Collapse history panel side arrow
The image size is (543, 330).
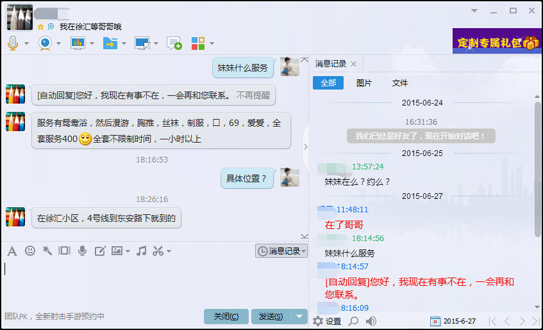click(x=306, y=147)
